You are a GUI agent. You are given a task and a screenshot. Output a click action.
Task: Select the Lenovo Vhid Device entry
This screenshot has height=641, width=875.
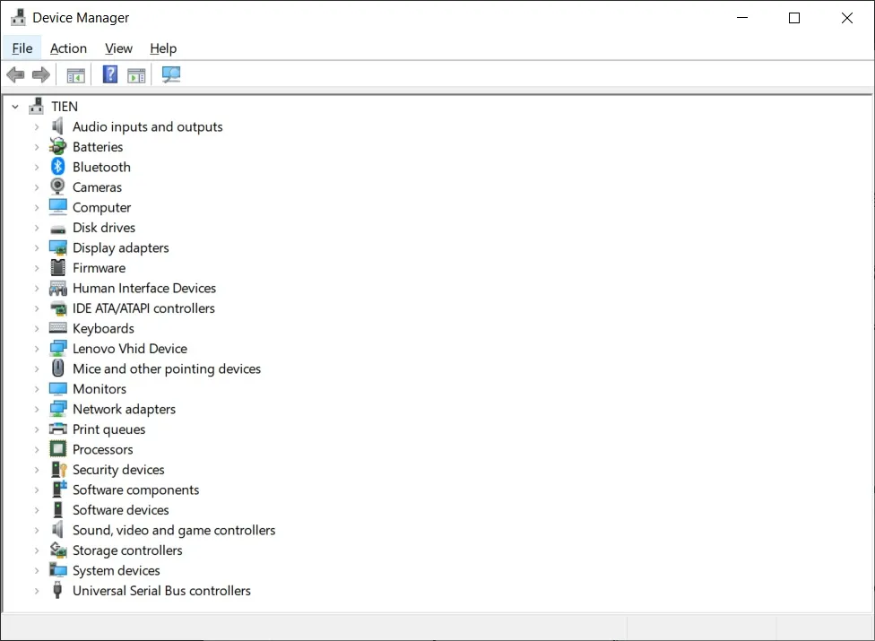click(129, 348)
